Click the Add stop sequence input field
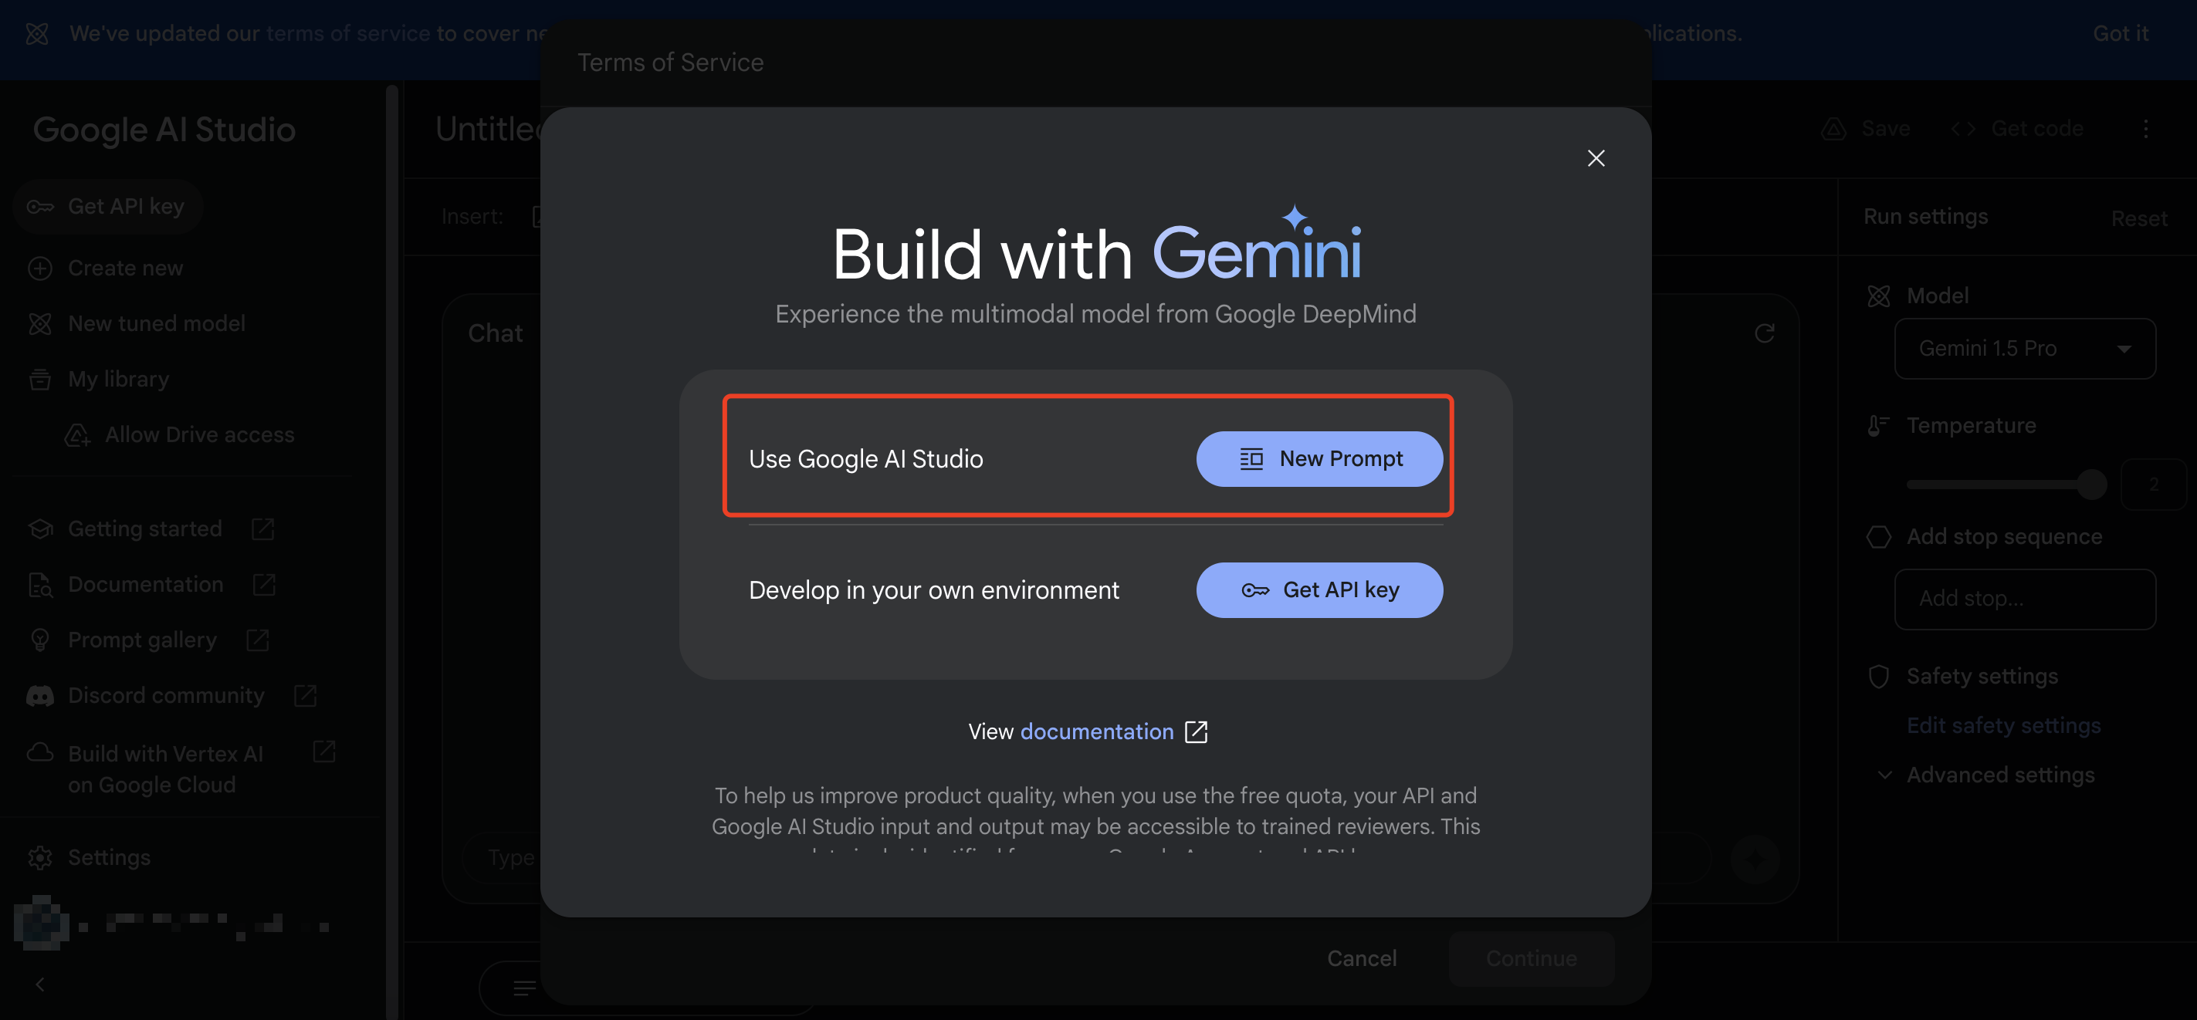This screenshot has height=1020, width=2197. (2024, 598)
